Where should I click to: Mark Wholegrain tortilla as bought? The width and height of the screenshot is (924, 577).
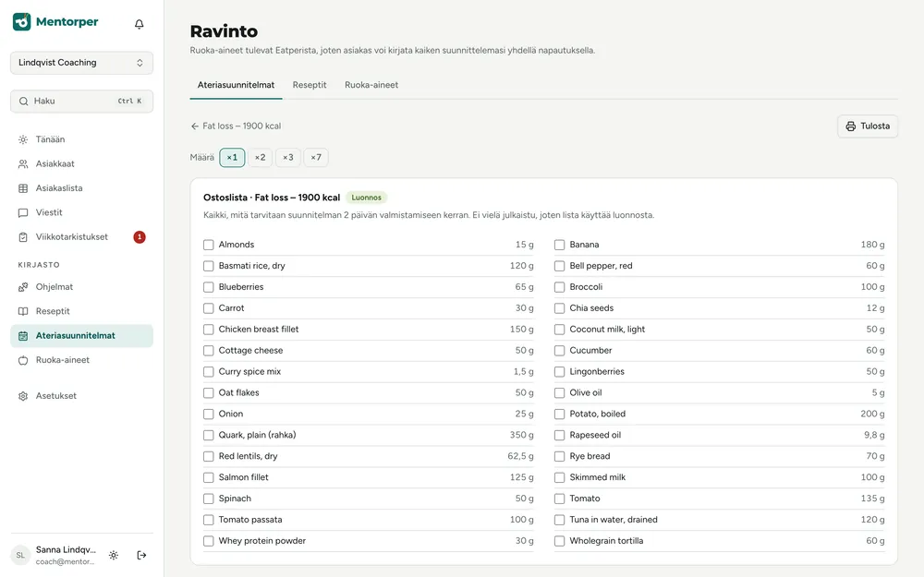pos(559,541)
